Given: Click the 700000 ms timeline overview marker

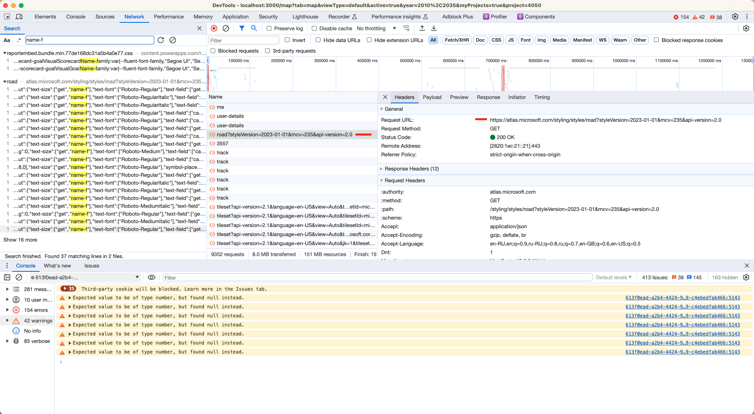Looking at the screenshot, I should pyautogui.click(x=496, y=60).
